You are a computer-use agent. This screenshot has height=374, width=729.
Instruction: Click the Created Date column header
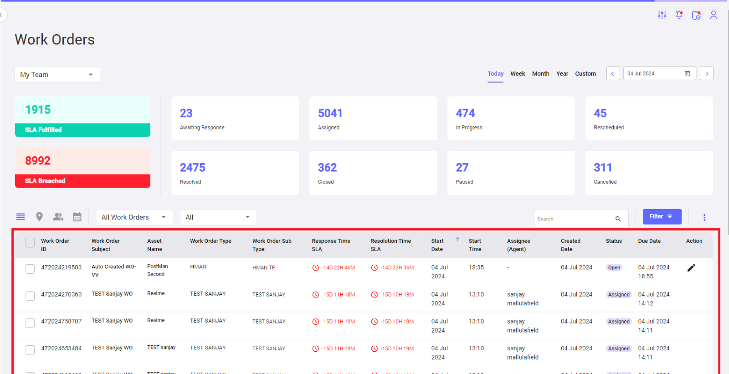[571, 245]
